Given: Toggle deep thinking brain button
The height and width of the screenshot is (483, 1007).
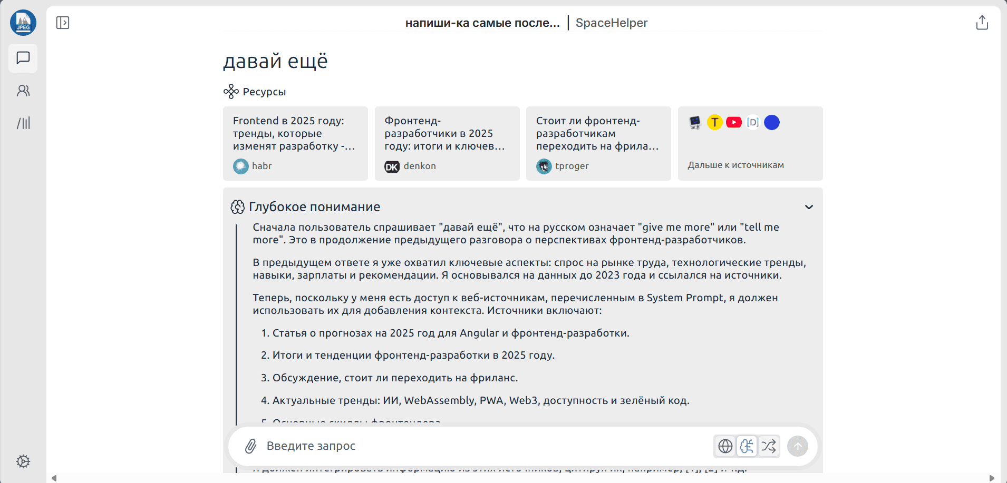Looking at the screenshot, I should 747,446.
